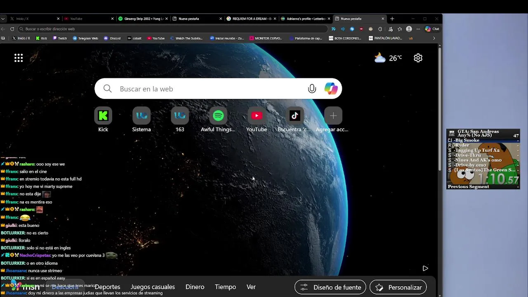Open the Discord bookmark
This screenshot has height=297, width=528.
(x=112, y=38)
